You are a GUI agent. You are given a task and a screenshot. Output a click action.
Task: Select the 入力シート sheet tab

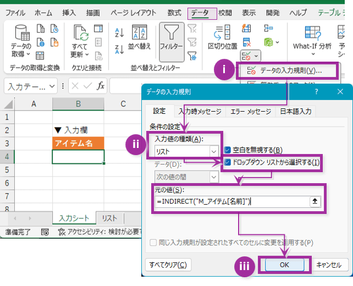coord(74,218)
